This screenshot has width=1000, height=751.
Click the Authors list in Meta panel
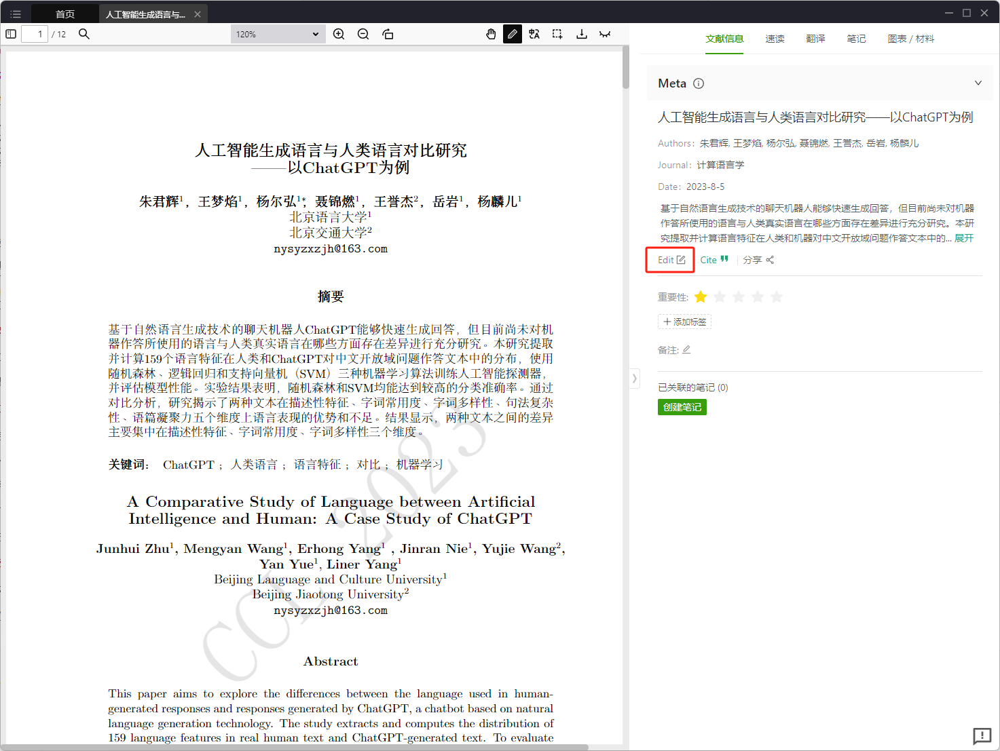pos(809,143)
